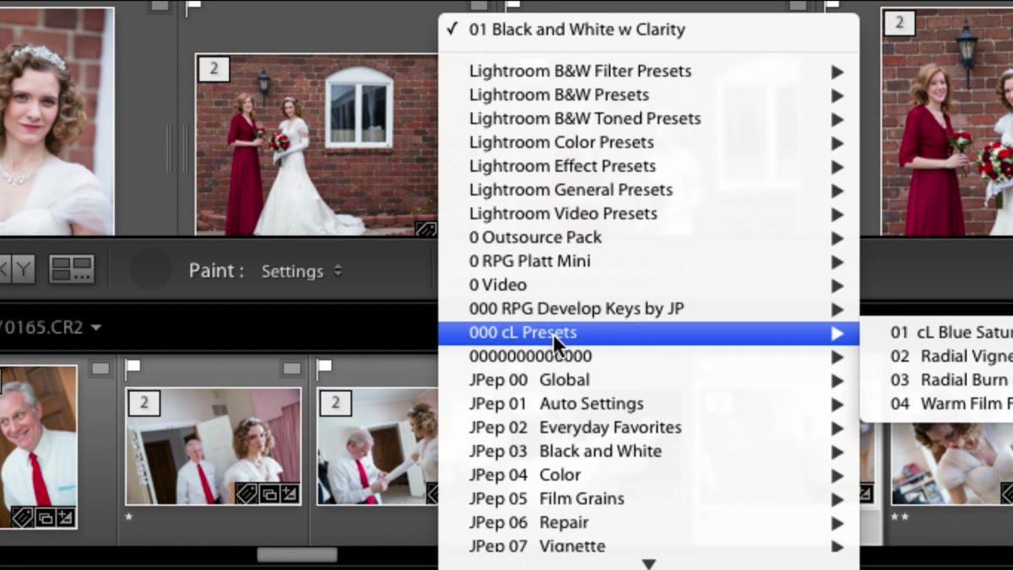The height and width of the screenshot is (570, 1013).
Task: Select the father-adjusting-bride's-sleeve thumbnail
Action: [x=377, y=446]
